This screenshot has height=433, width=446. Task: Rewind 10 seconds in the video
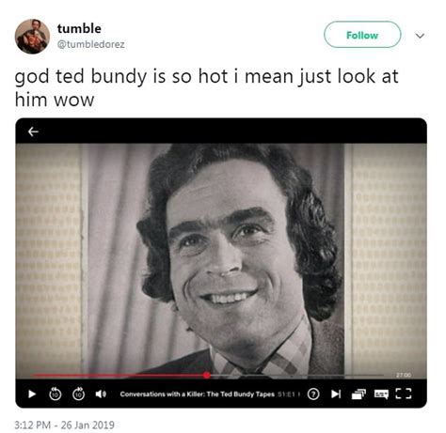(x=56, y=394)
